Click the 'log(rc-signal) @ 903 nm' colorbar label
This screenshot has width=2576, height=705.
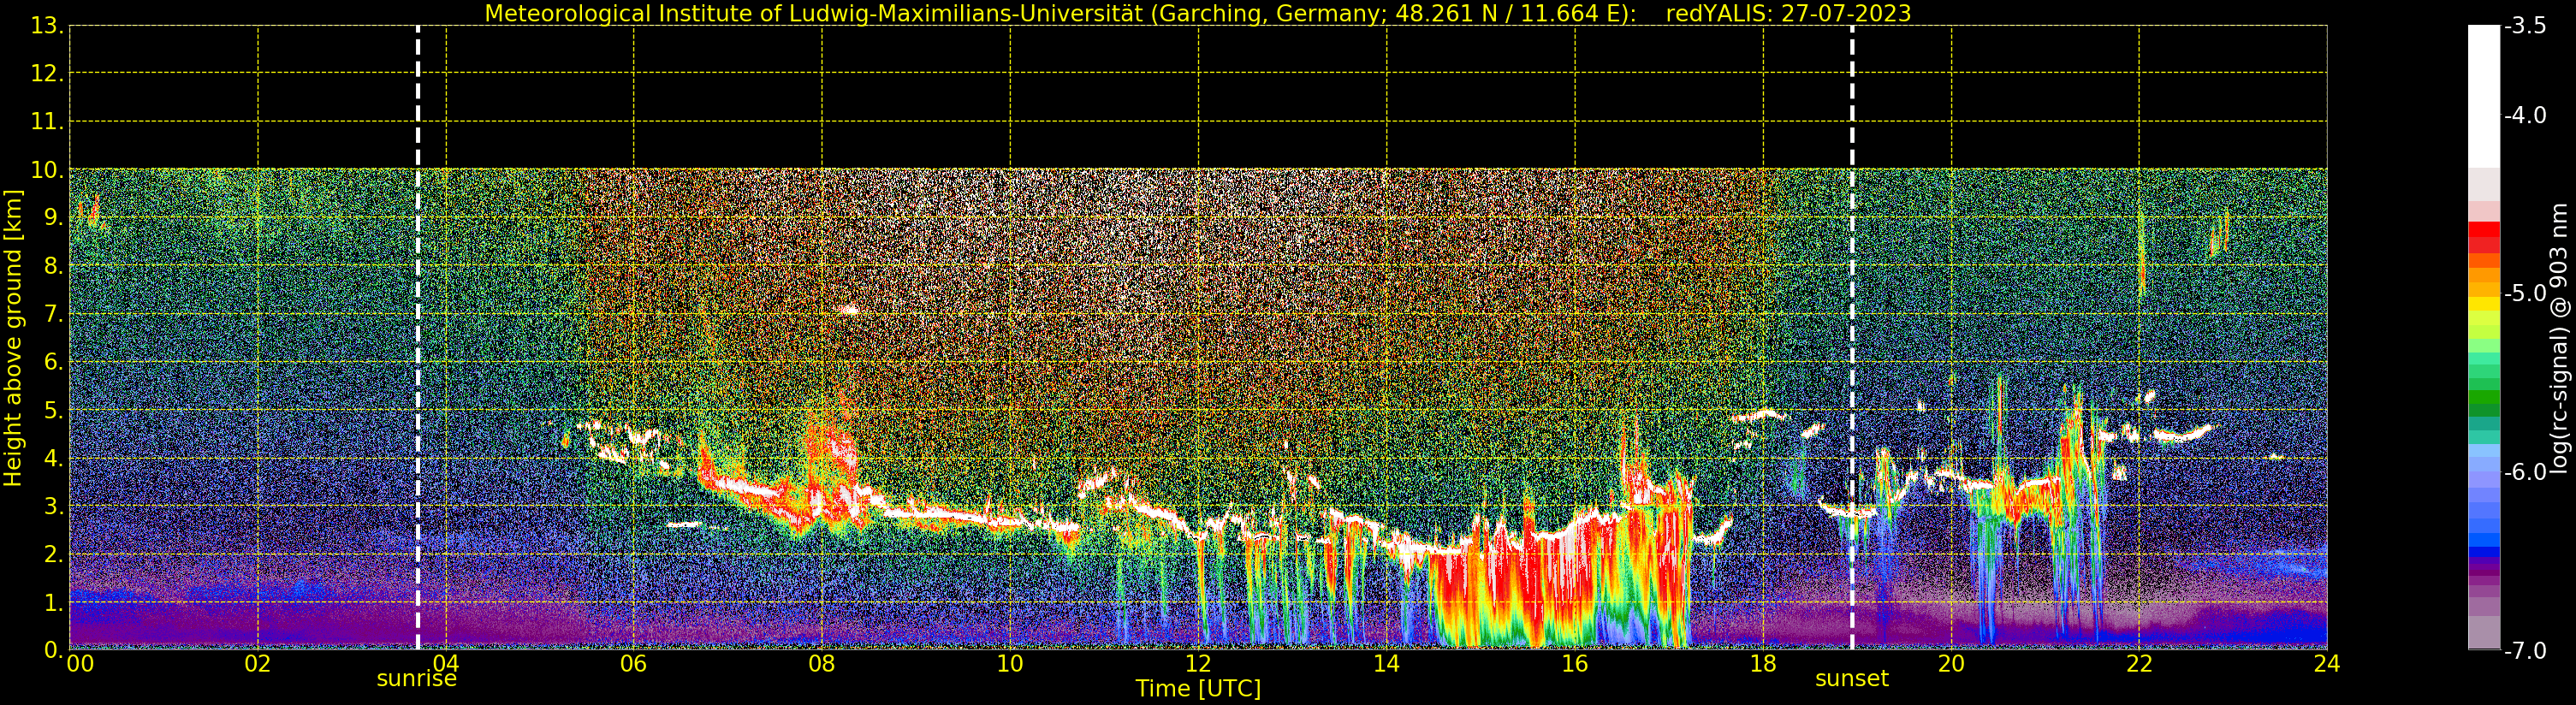[2560, 338]
